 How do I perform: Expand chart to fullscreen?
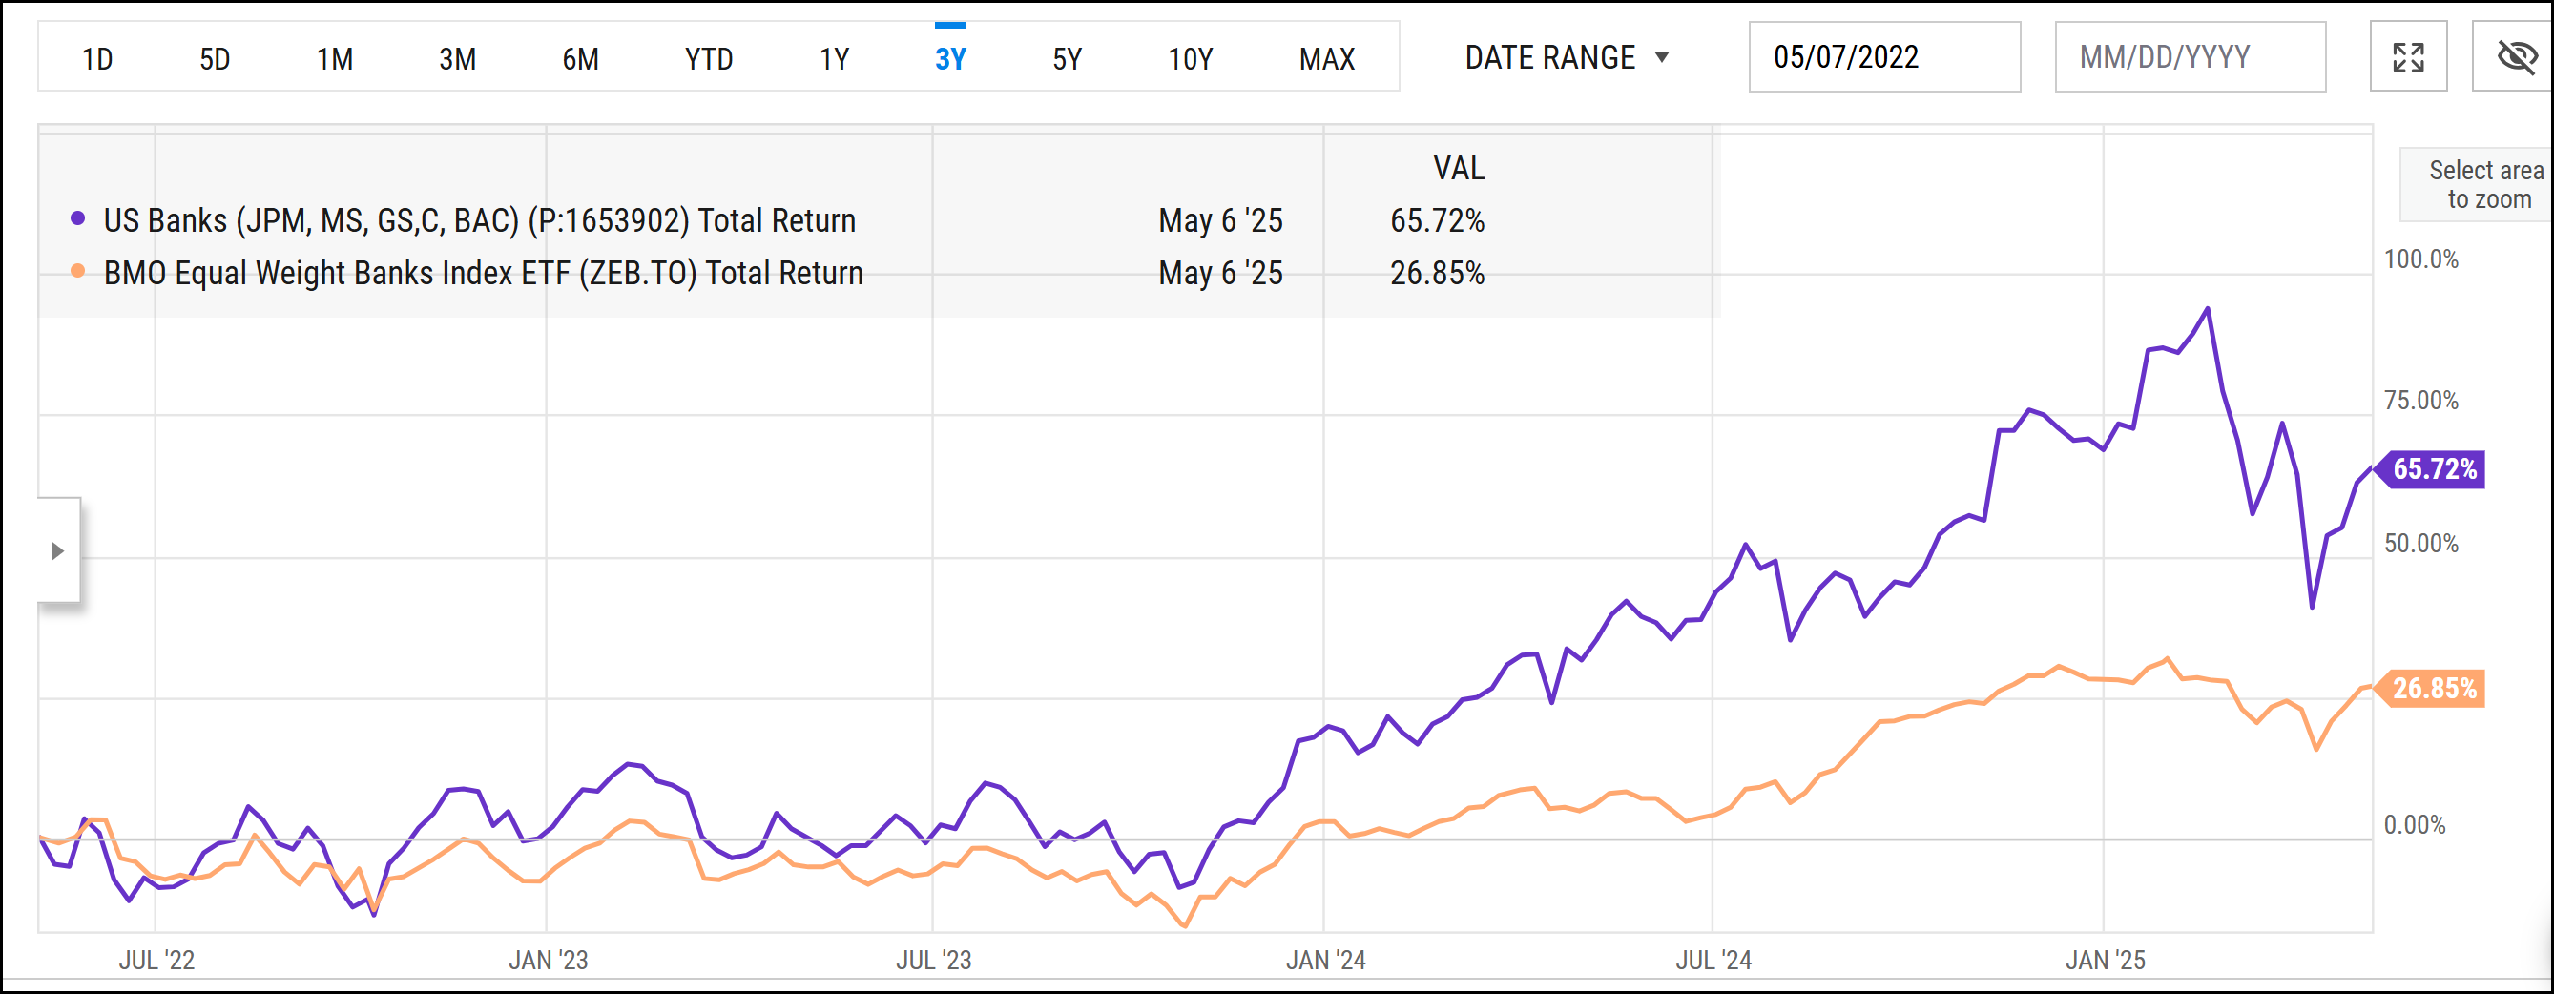tap(2408, 56)
